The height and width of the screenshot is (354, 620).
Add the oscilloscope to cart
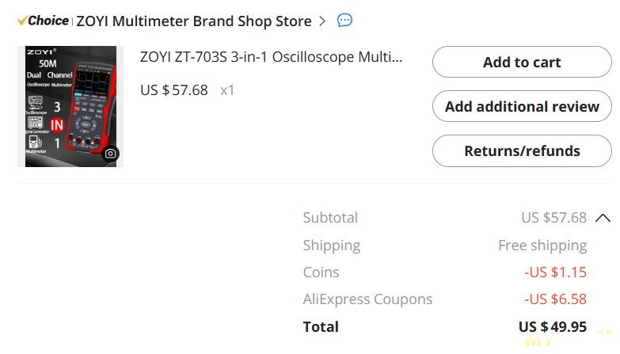point(522,62)
